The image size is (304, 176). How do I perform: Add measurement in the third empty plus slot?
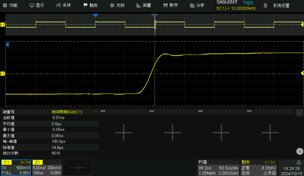click(x=221, y=133)
